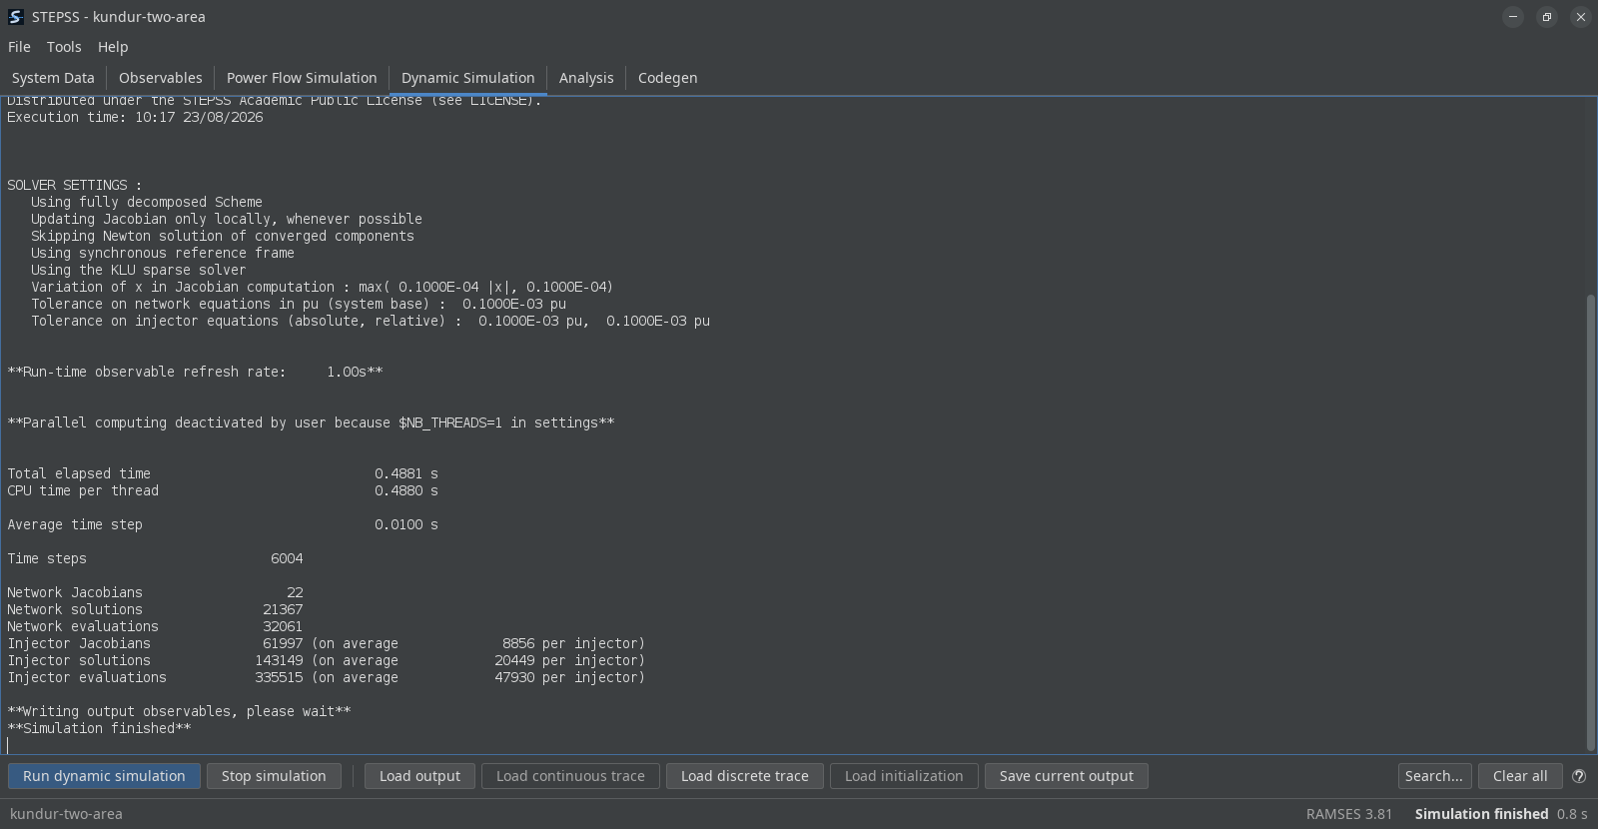
Task: Click the 'Writing output observables' line
Action: [x=179, y=711]
